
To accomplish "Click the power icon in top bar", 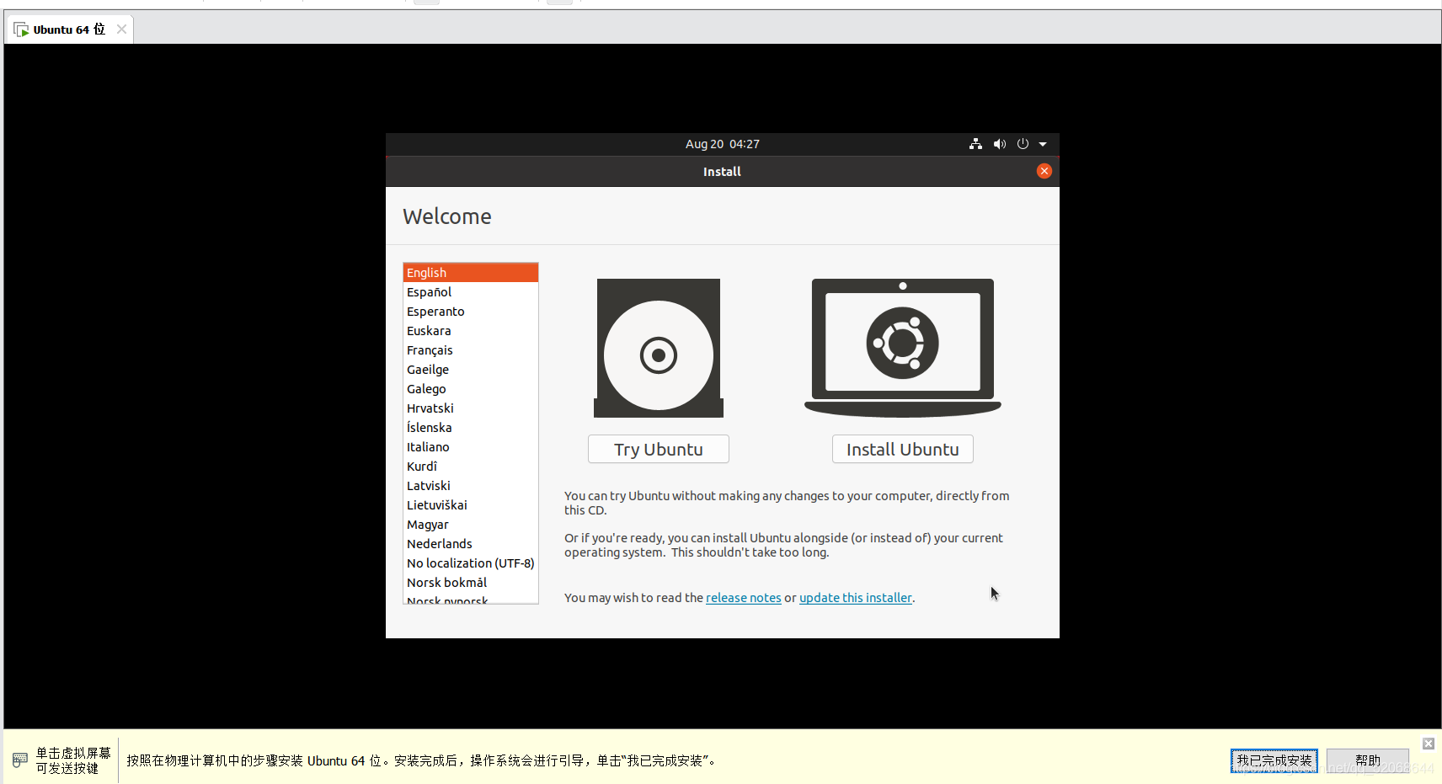I will pyautogui.click(x=1023, y=144).
